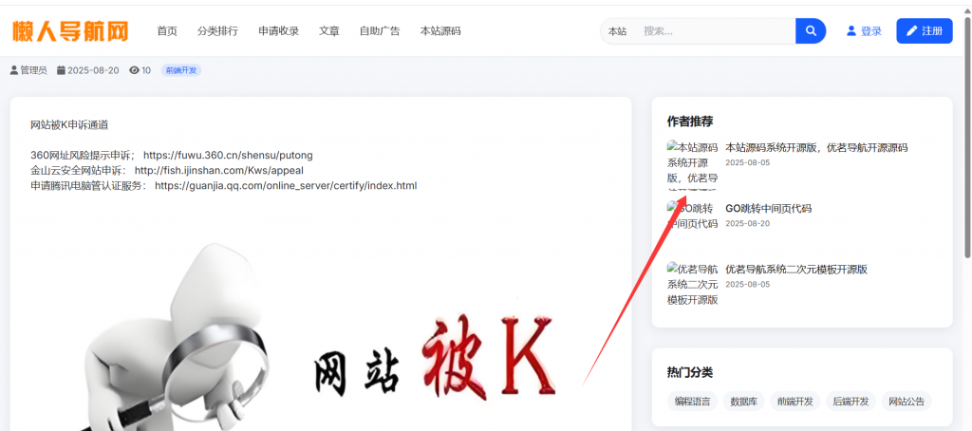Click the 作者推荐 section heading

(690, 121)
